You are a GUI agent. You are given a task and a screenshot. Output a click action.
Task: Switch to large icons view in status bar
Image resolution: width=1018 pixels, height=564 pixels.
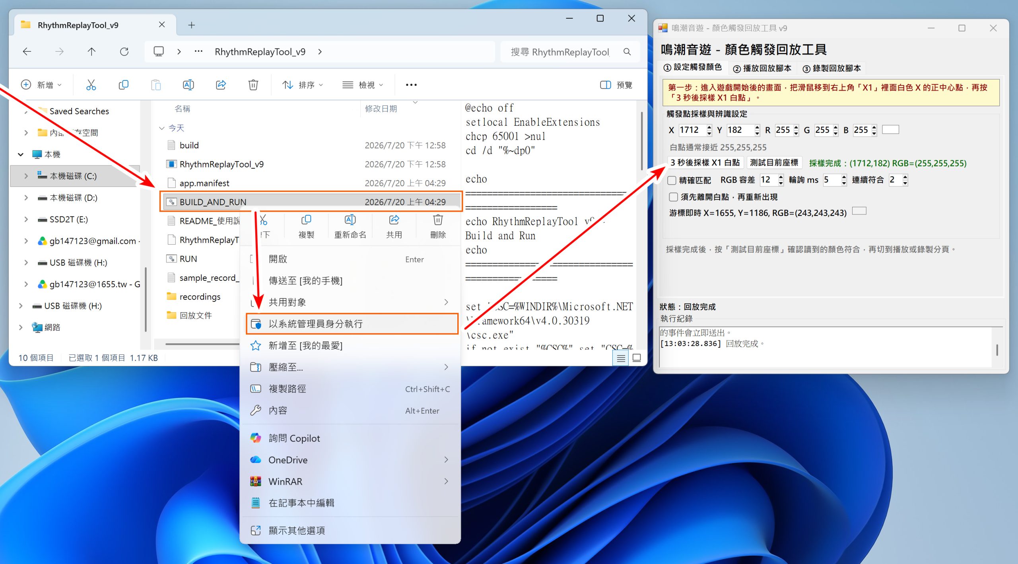[637, 358]
